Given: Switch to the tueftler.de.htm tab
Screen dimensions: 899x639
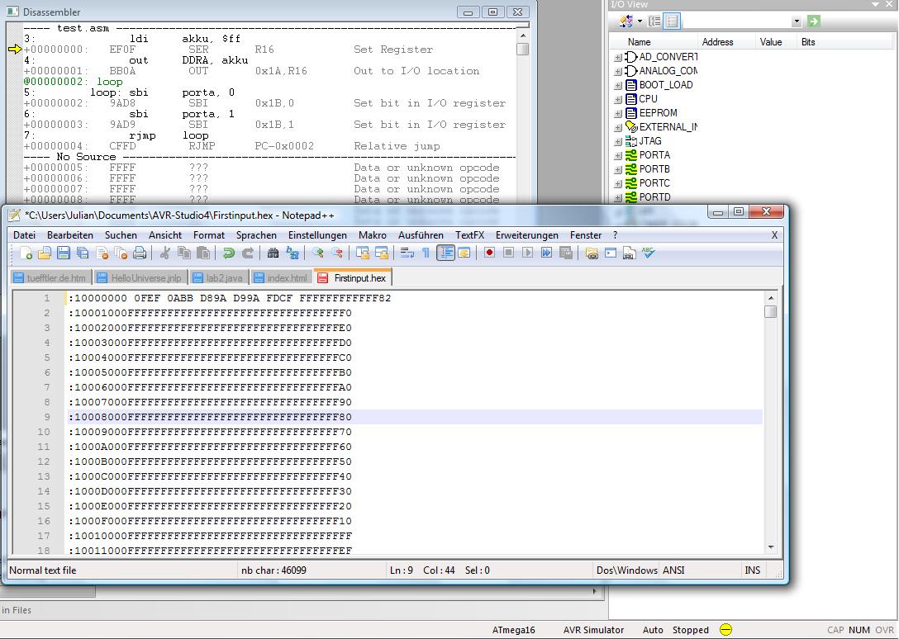Looking at the screenshot, I should coord(50,278).
